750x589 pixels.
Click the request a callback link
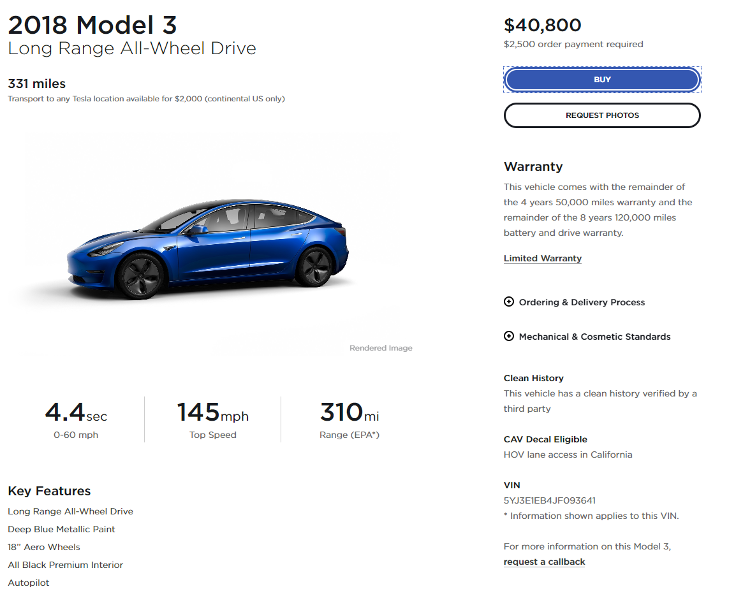545,562
